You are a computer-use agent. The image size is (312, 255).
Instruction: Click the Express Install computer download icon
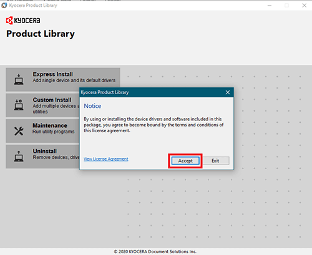click(19, 79)
